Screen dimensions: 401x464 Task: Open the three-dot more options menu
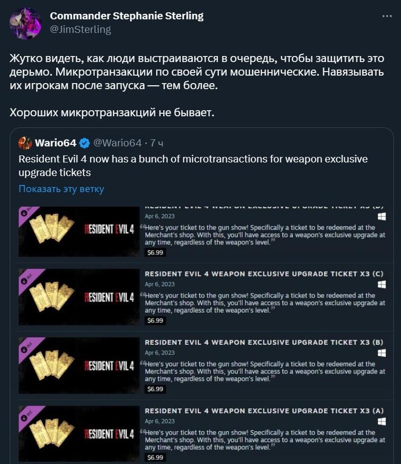click(387, 16)
